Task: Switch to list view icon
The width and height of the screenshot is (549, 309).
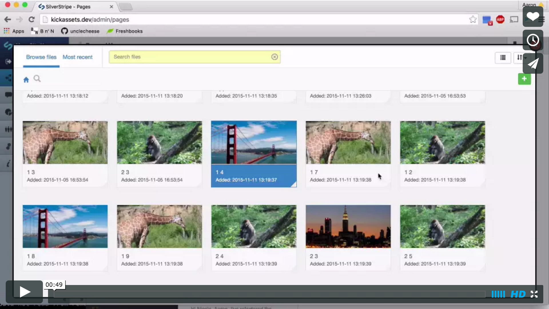Action: (x=503, y=58)
